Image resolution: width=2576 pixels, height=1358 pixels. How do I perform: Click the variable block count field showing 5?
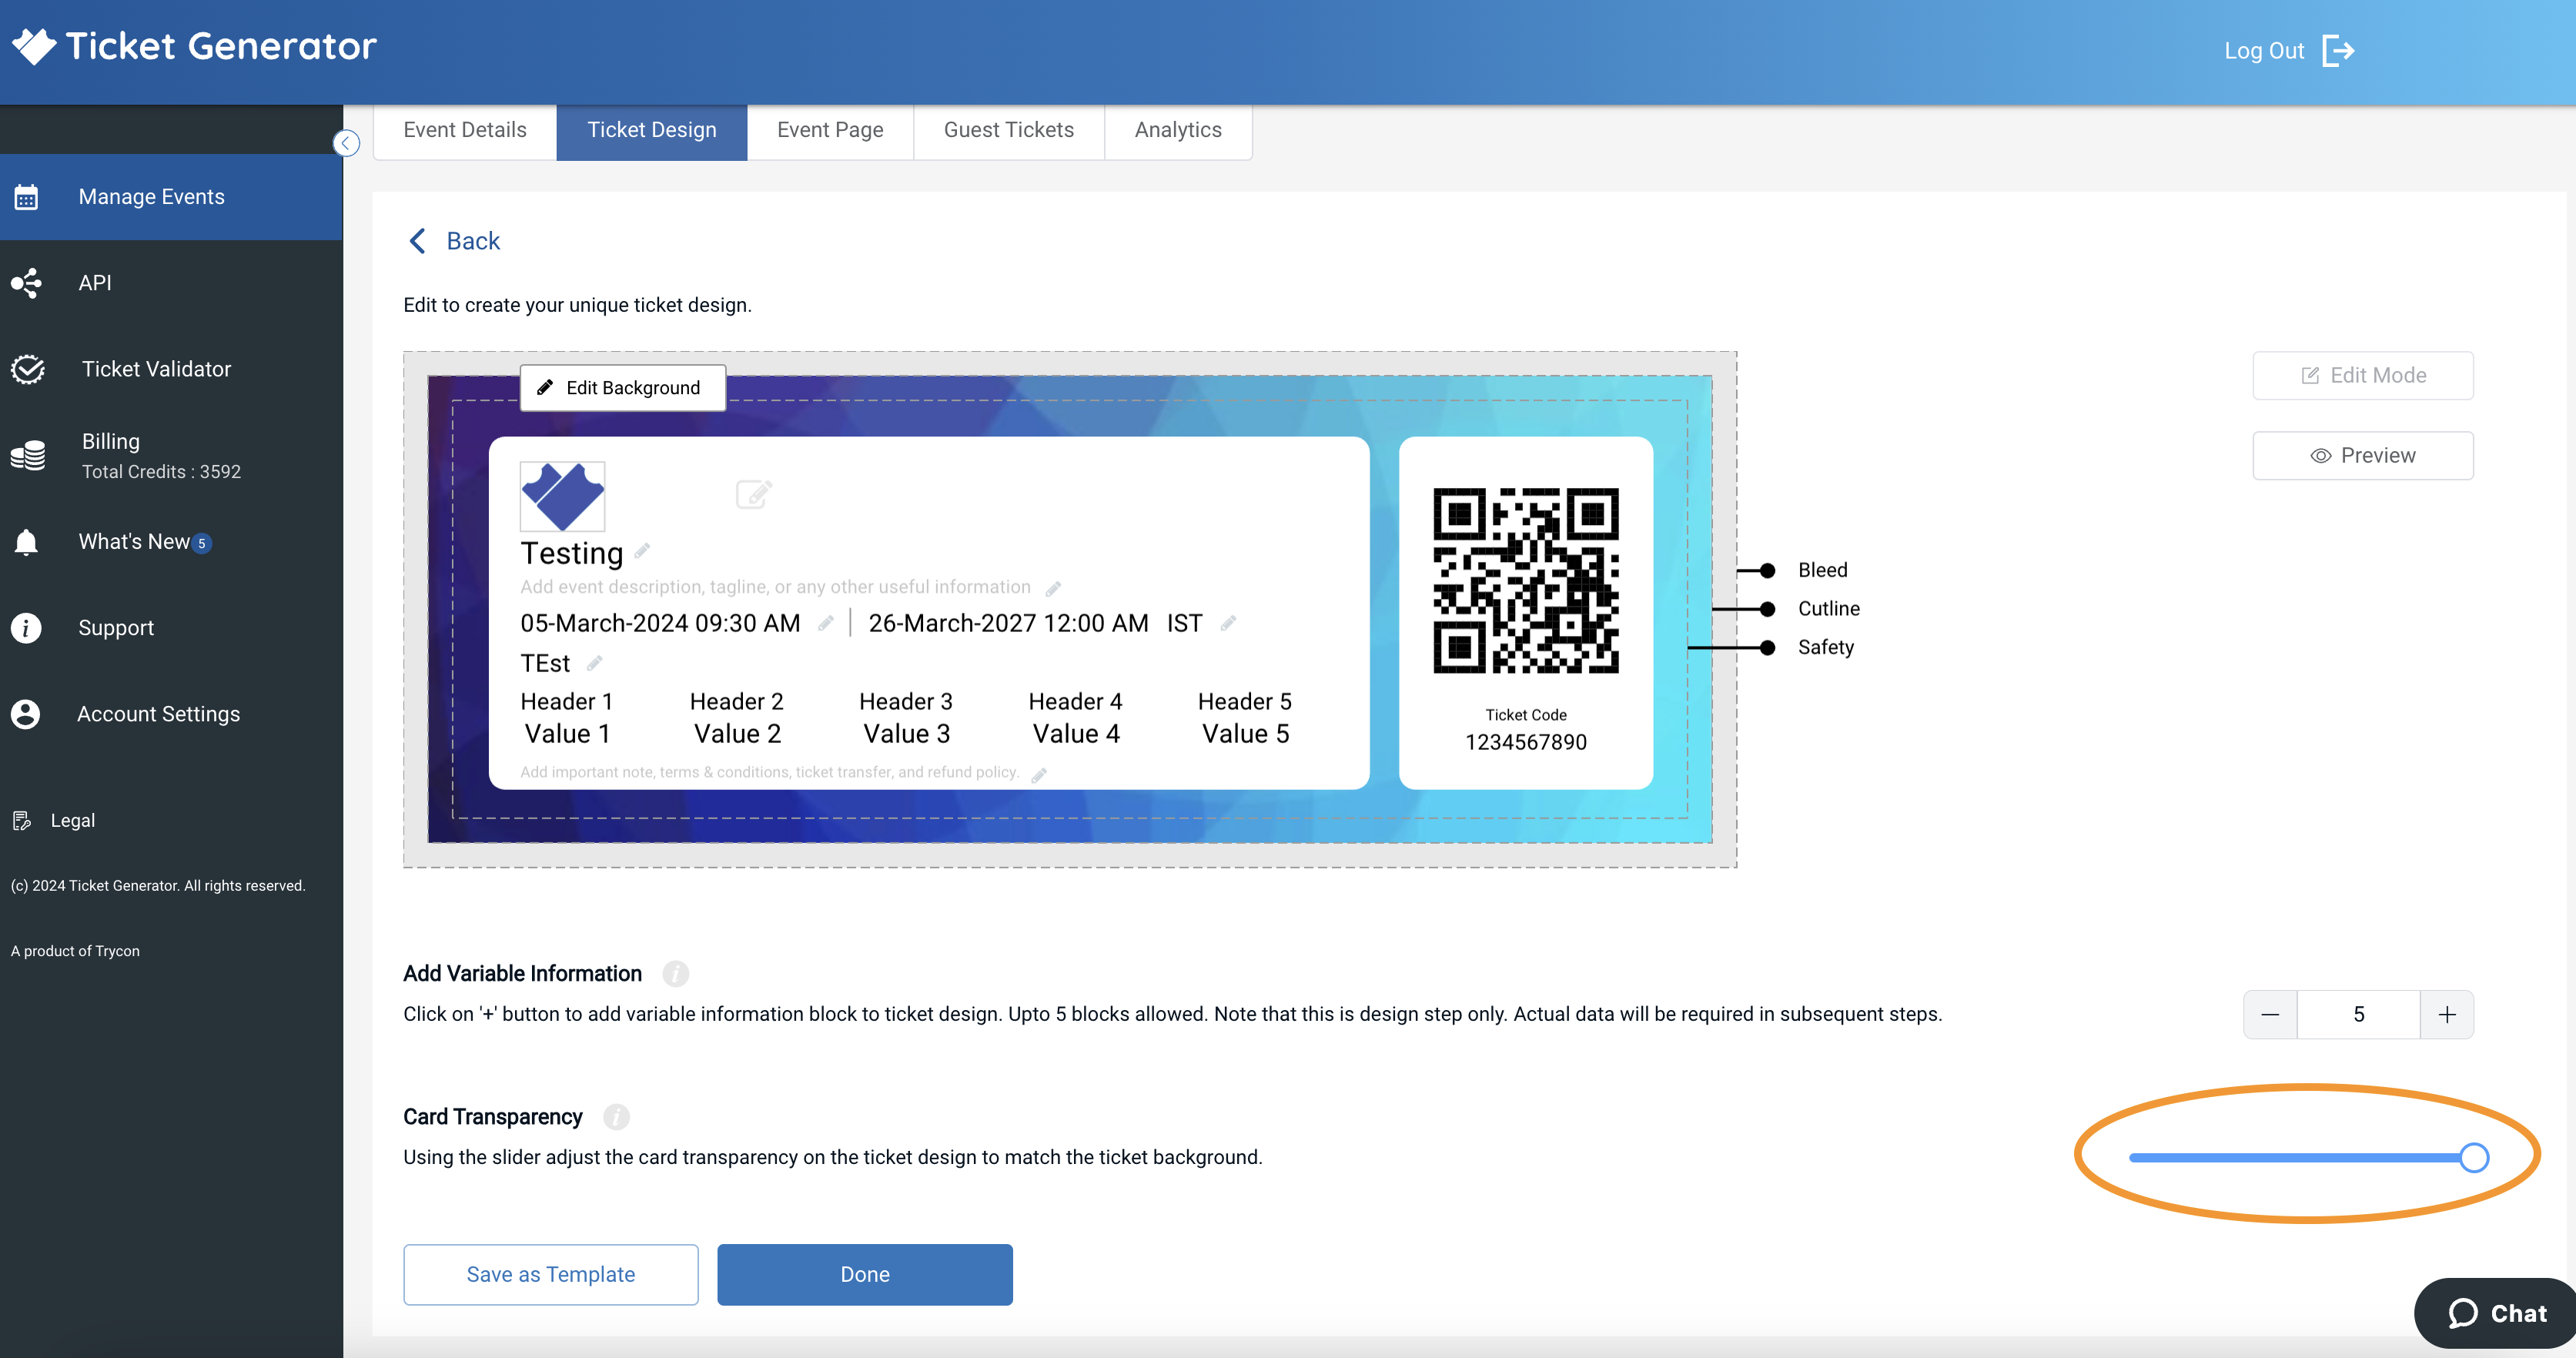2358,1013
